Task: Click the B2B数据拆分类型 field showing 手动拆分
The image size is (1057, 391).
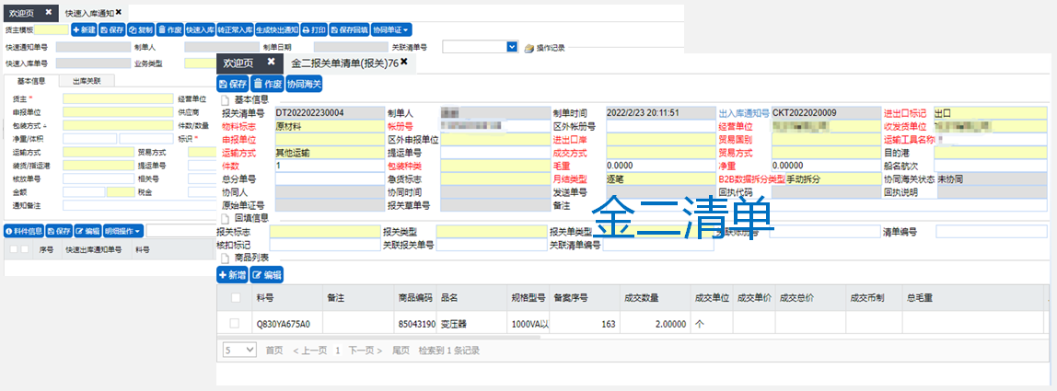Action: (834, 178)
